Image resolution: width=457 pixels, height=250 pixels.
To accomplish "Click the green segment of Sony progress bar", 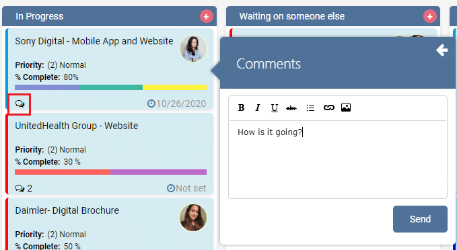I will coord(110,87).
